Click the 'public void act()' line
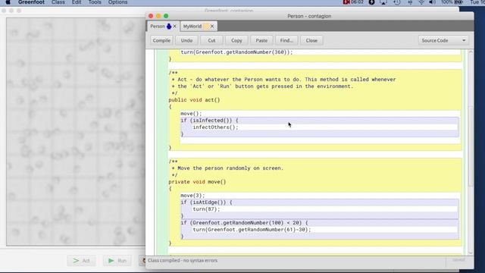Screen dimensions: 485x273 pos(194,100)
